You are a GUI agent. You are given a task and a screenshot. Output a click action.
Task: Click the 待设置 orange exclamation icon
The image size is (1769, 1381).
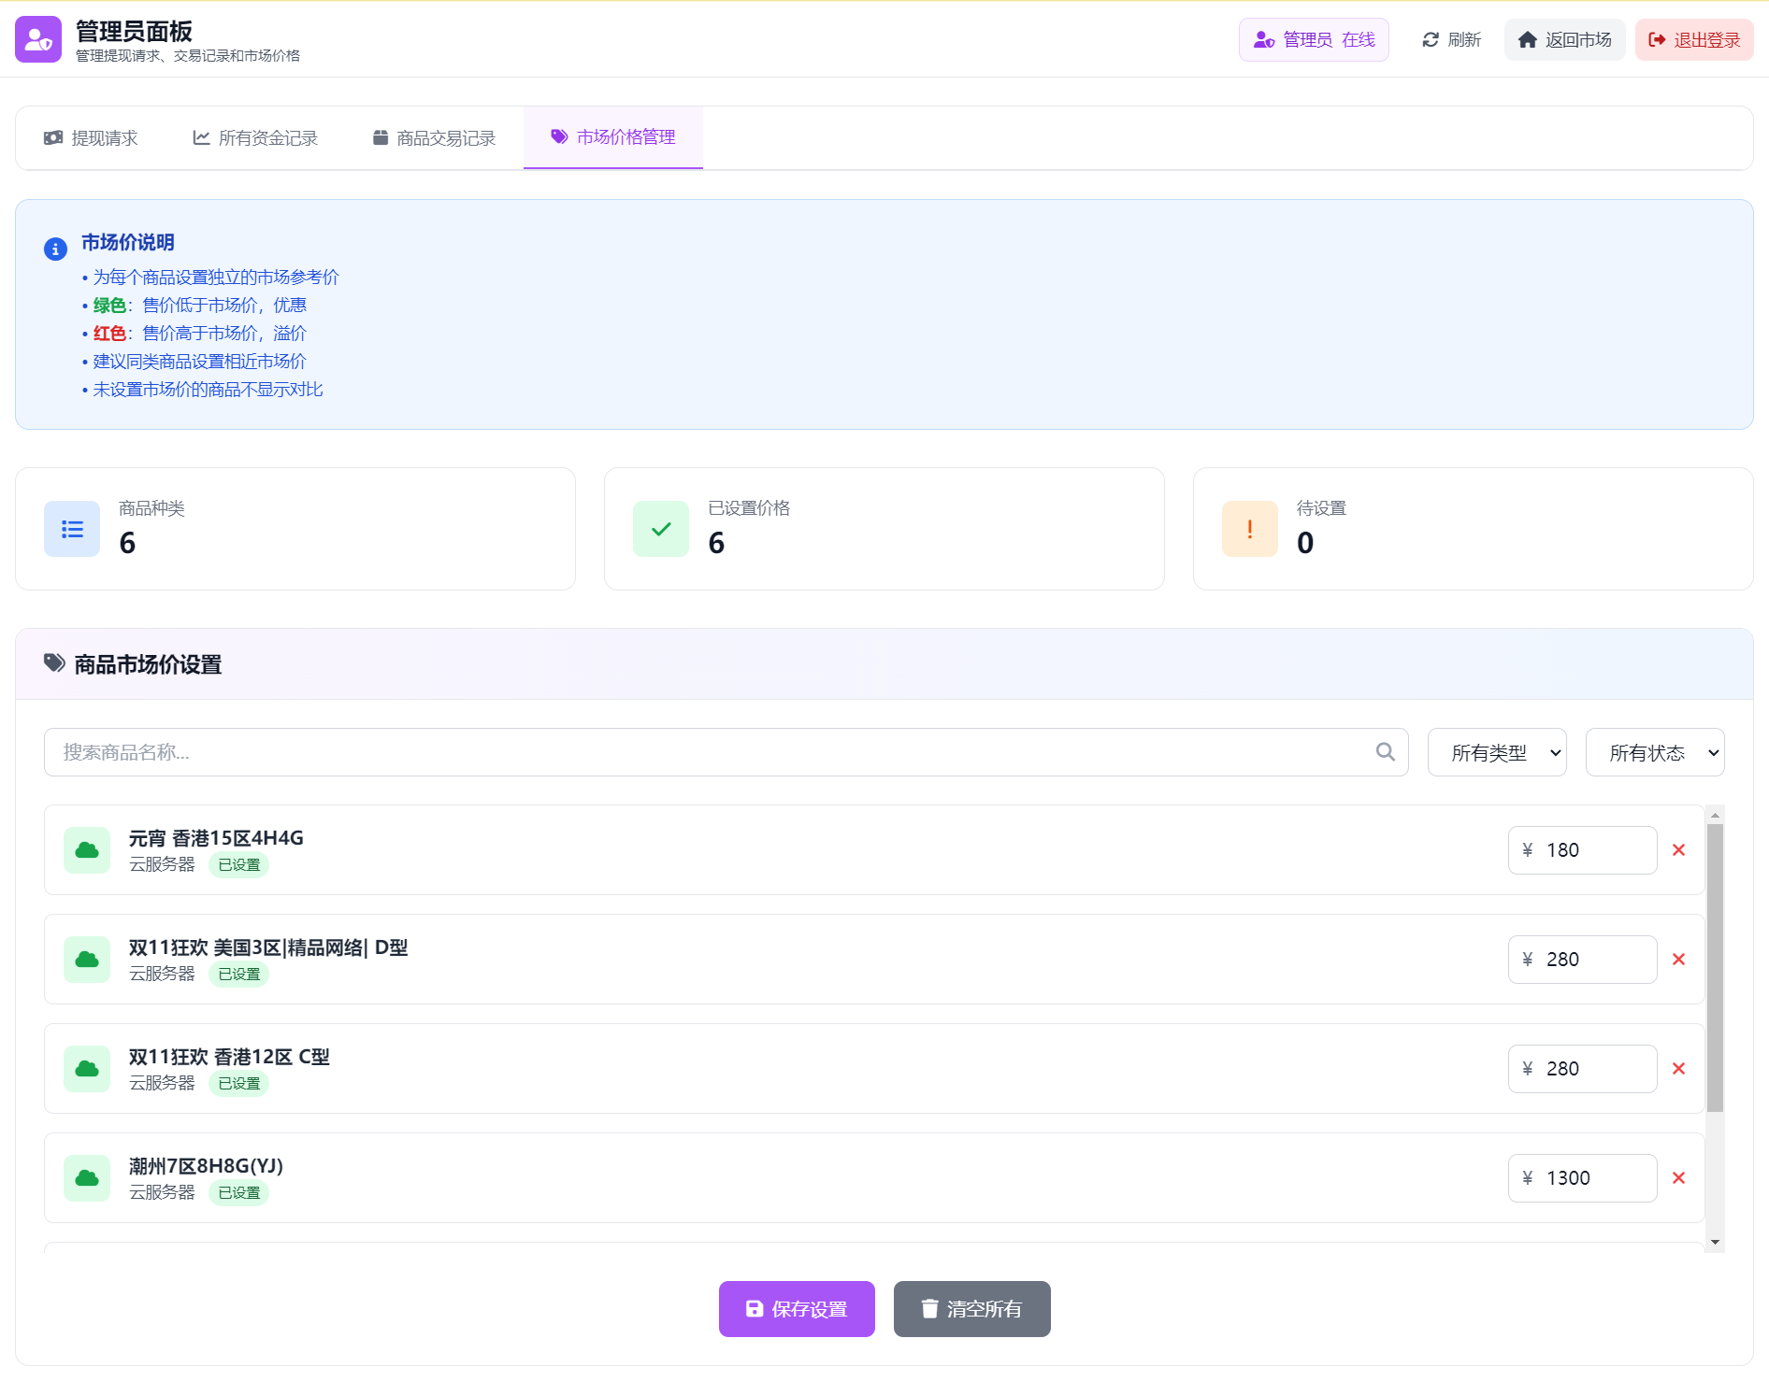[1250, 529]
